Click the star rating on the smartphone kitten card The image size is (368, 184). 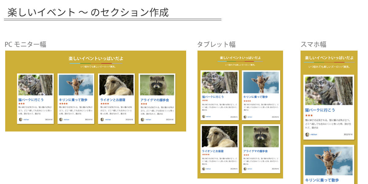tap(309, 115)
